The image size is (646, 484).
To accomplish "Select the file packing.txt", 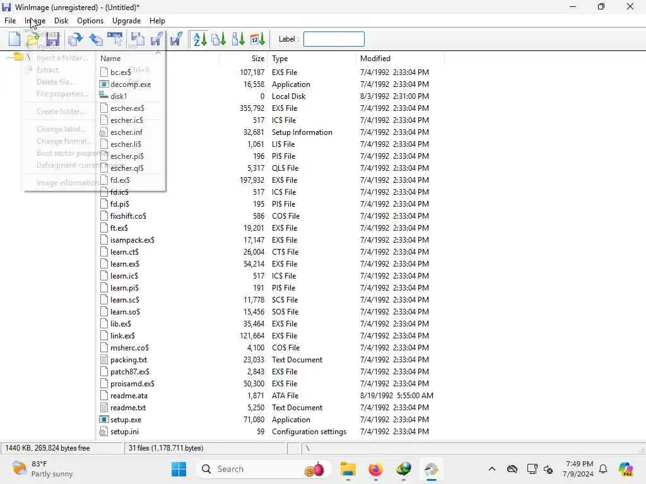I will pyautogui.click(x=129, y=359).
